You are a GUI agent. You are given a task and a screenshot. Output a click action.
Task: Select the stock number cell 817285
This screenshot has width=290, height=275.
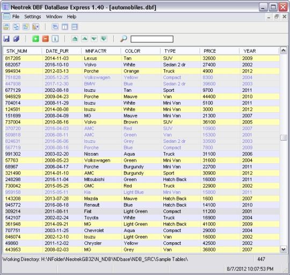[x=13, y=59]
